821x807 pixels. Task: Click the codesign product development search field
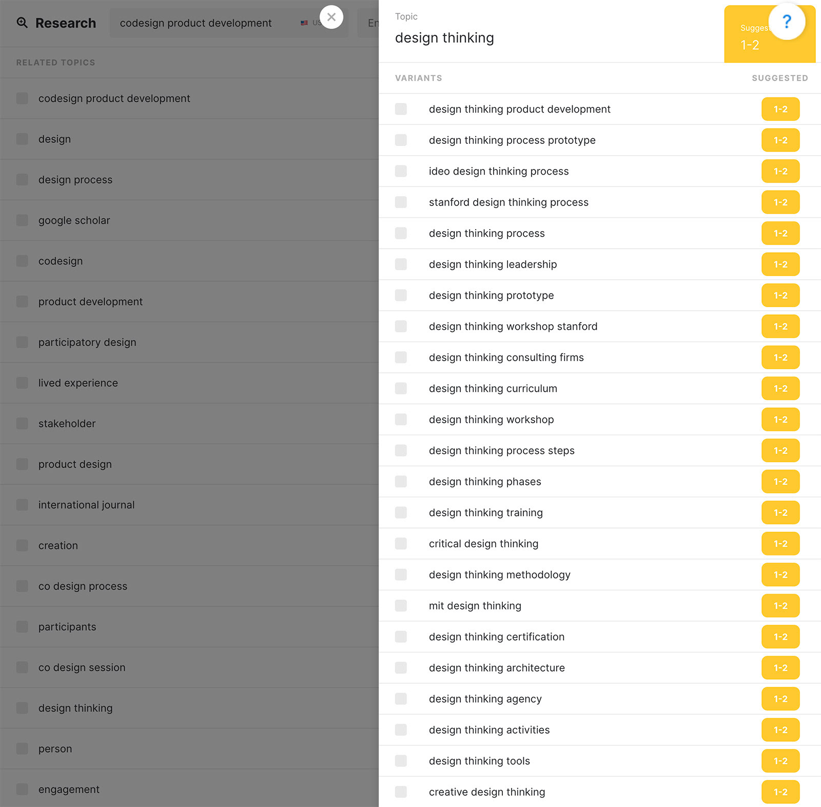pyautogui.click(x=196, y=23)
